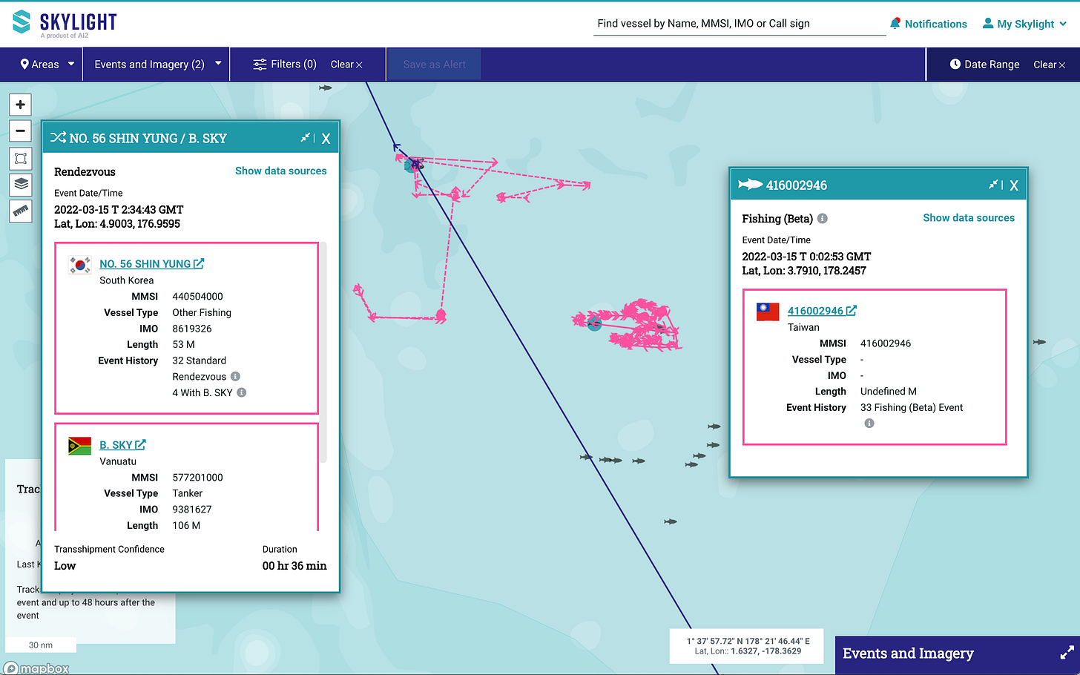Open the map layers tool
1080x675 pixels.
(21, 183)
